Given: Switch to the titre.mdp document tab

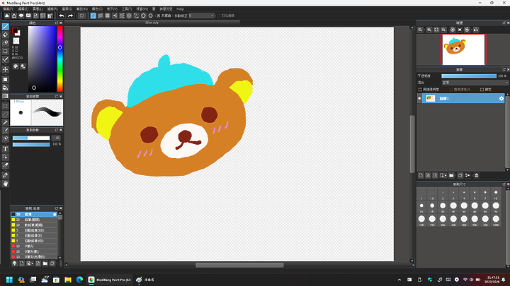Looking at the screenshot, I should (152, 23).
